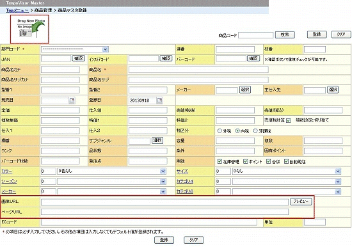The width and height of the screenshot is (352, 247).
Task: Uncheck the 合併 checkbox
Action: 268,161
